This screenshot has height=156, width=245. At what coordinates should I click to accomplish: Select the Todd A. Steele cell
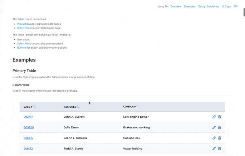73,148
